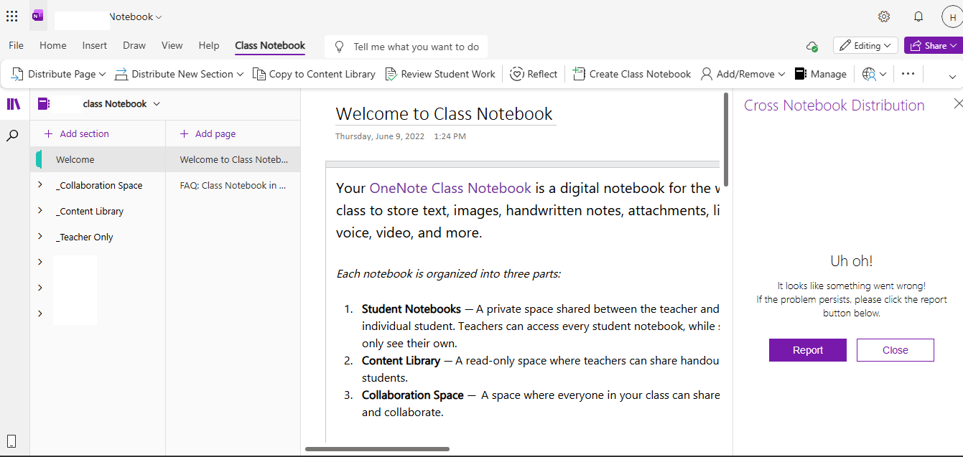Image resolution: width=963 pixels, height=457 pixels.
Task: Click the vertical page scrollbar
Action: coord(726,140)
